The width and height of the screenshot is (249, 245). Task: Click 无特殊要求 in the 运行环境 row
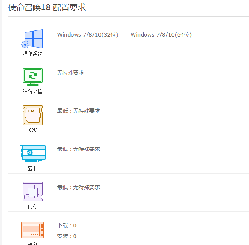tap(71, 73)
